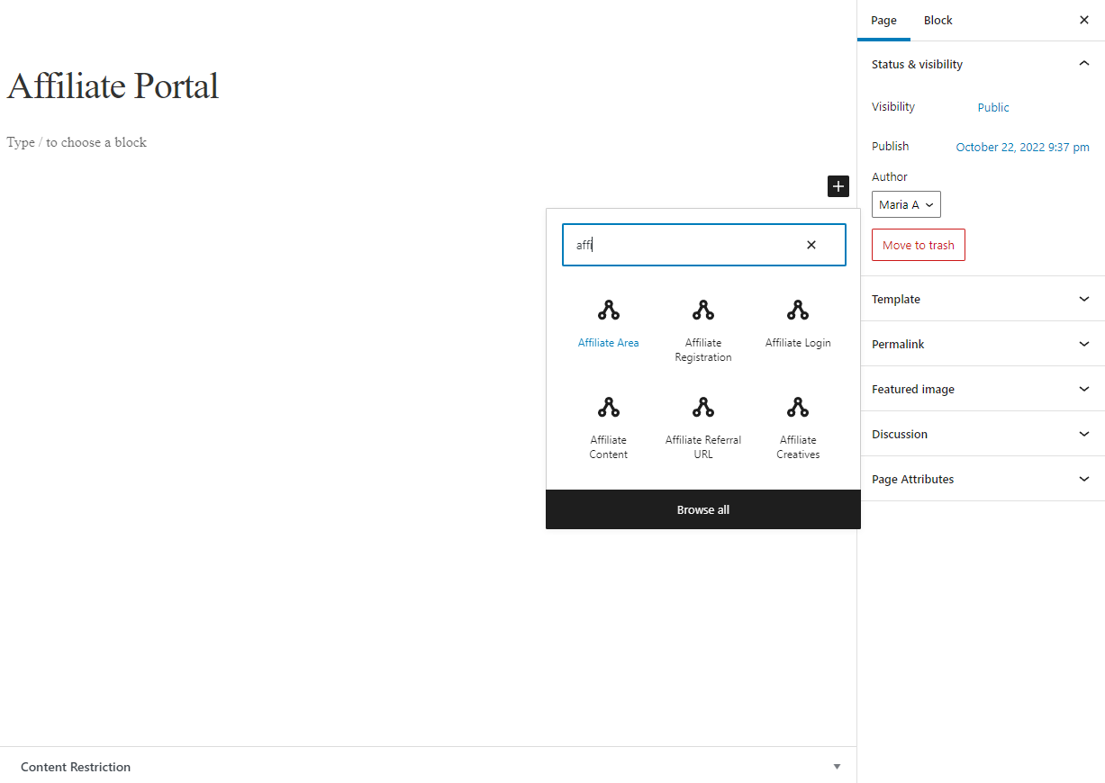The height and width of the screenshot is (783, 1105).
Task: Click the Affiliate Portal page title
Action: [113, 86]
